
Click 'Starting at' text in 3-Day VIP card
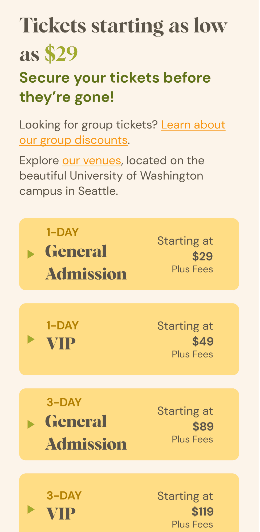tap(185, 496)
